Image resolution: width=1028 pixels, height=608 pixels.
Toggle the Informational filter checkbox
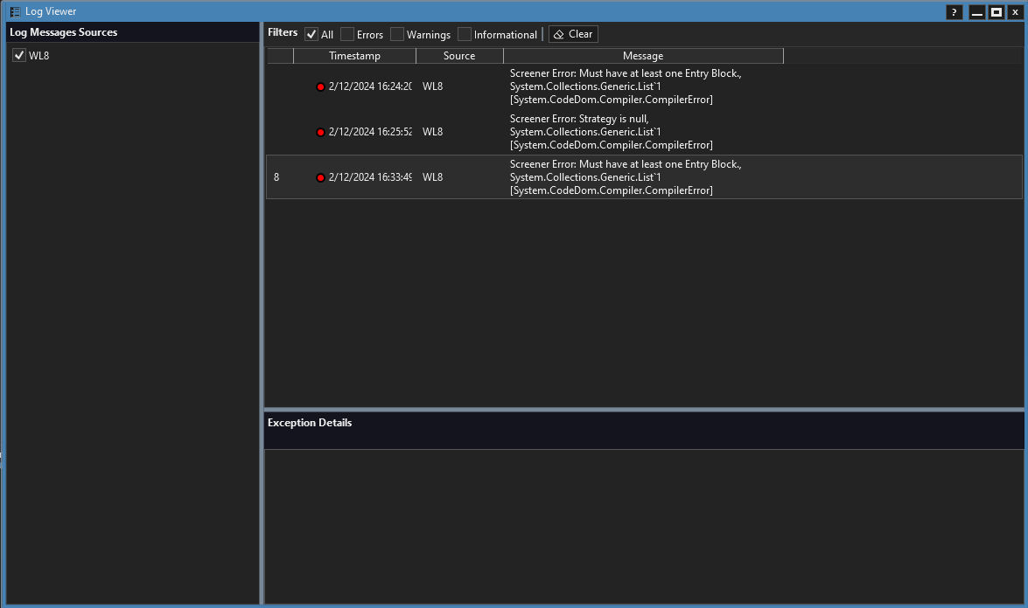point(465,34)
